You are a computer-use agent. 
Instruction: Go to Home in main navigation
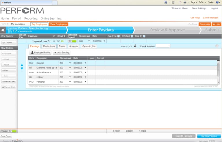[5, 18]
